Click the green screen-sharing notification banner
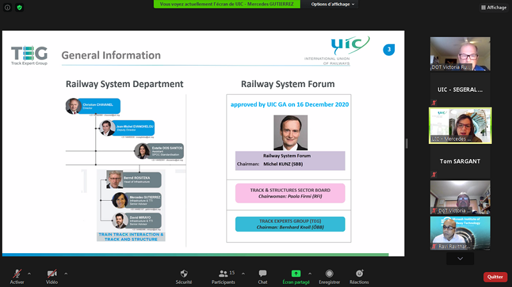 (227, 4)
